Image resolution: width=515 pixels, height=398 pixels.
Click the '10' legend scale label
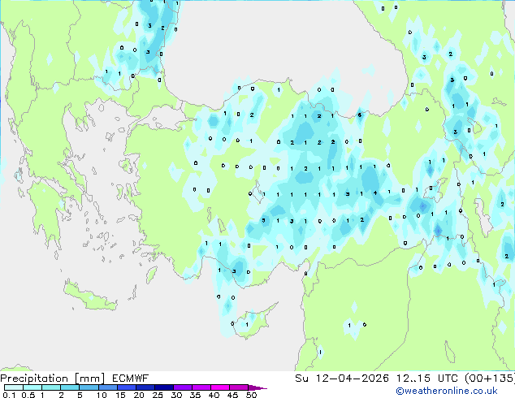pyautogui.click(x=102, y=395)
